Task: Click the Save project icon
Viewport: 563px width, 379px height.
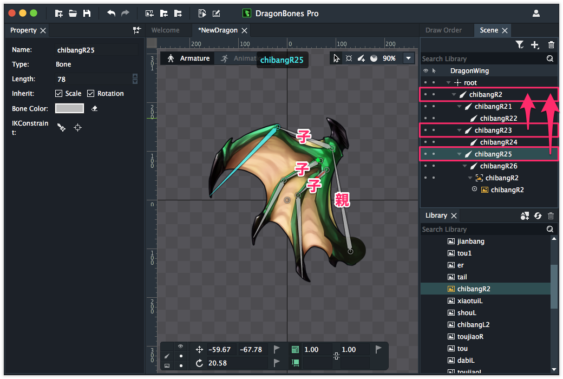Action: pyautogui.click(x=87, y=13)
